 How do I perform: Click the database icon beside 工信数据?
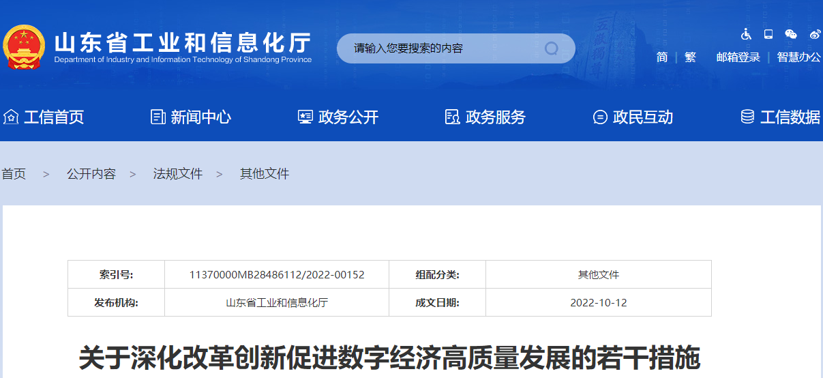pyautogui.click(x=747, y=117)
